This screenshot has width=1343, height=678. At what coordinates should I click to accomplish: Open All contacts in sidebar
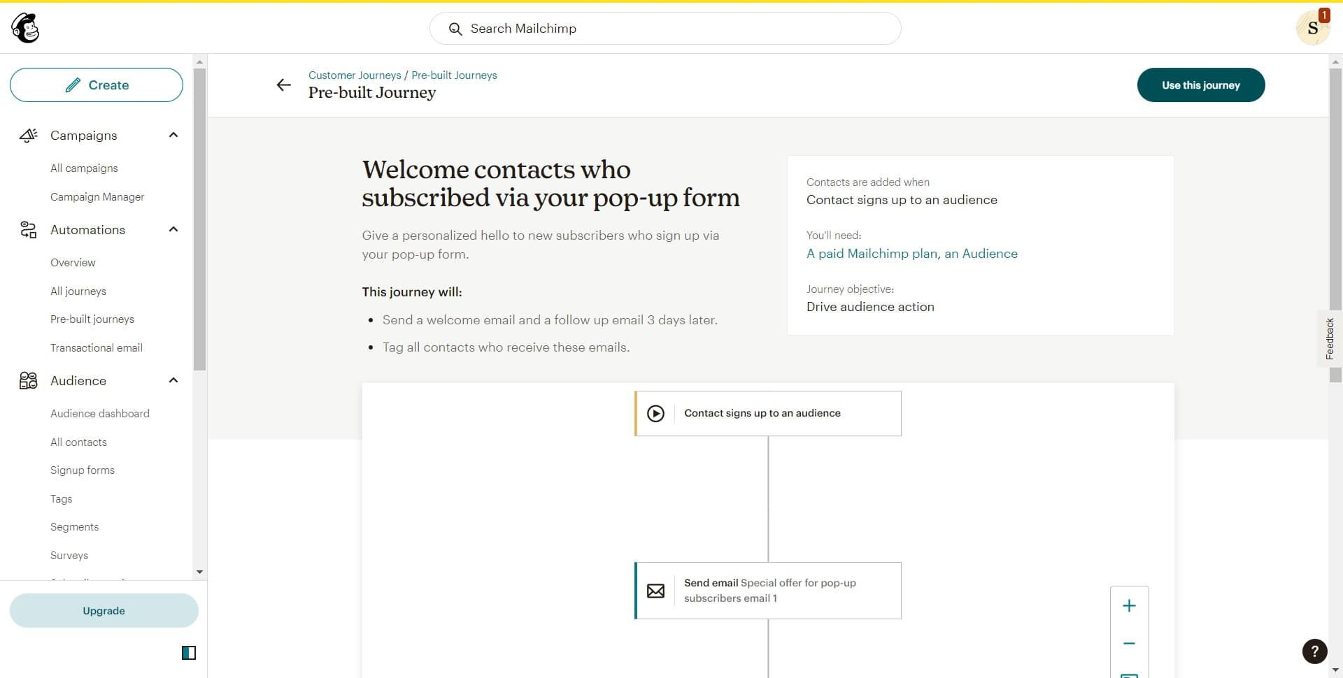pyautogui.click(x=78, y=442)
